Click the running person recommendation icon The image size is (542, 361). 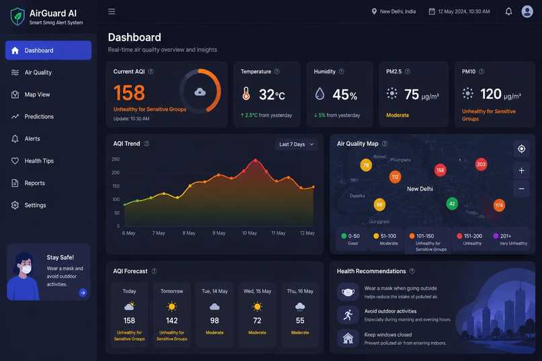tap(348, 315)
